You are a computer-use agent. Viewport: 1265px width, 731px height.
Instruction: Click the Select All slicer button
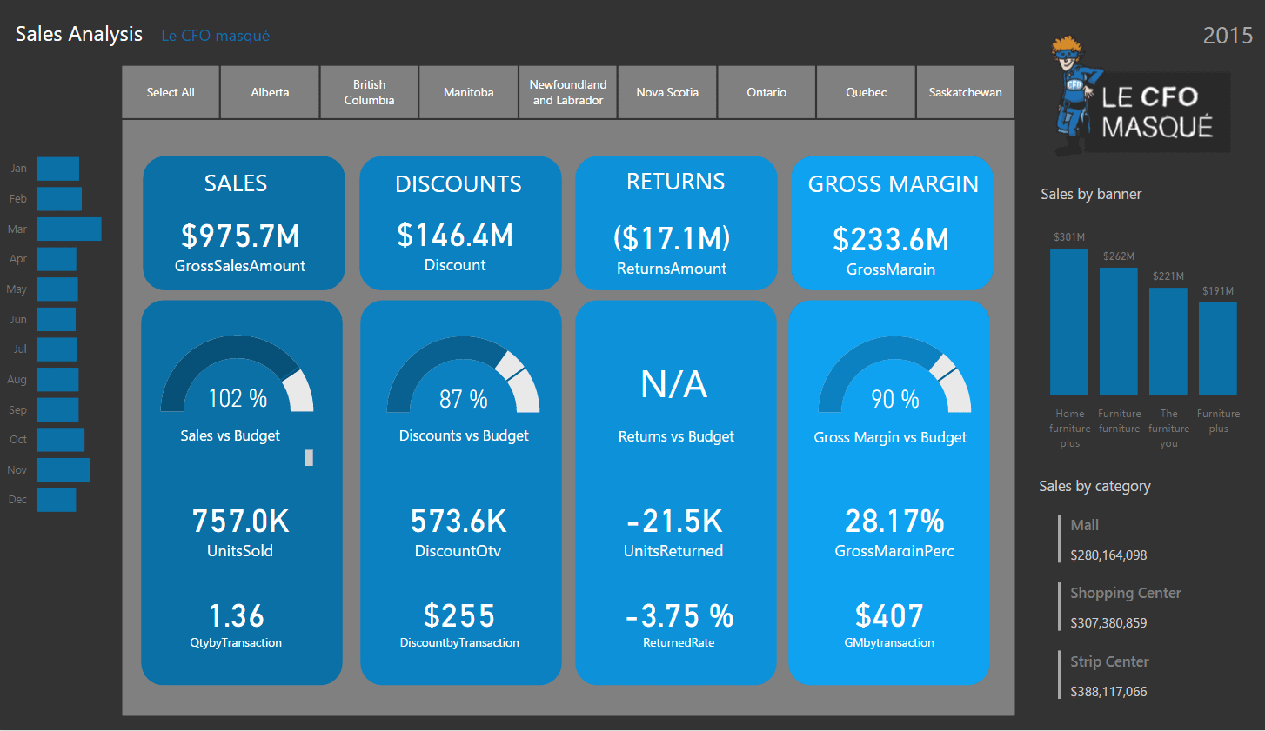click(171, 92)
